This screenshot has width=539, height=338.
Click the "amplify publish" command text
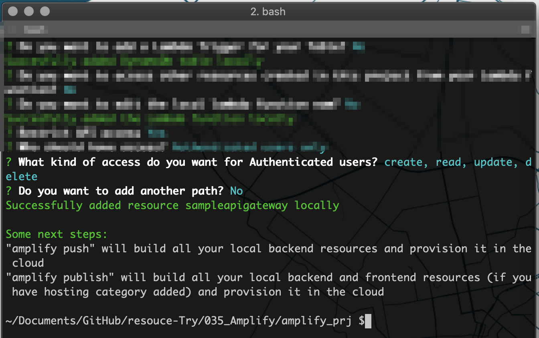coord(60,278)
